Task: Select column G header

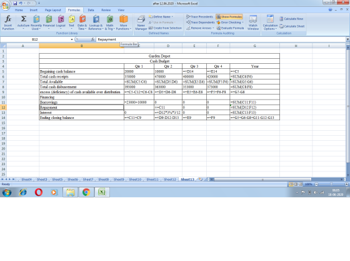Action: click(255, 46)
